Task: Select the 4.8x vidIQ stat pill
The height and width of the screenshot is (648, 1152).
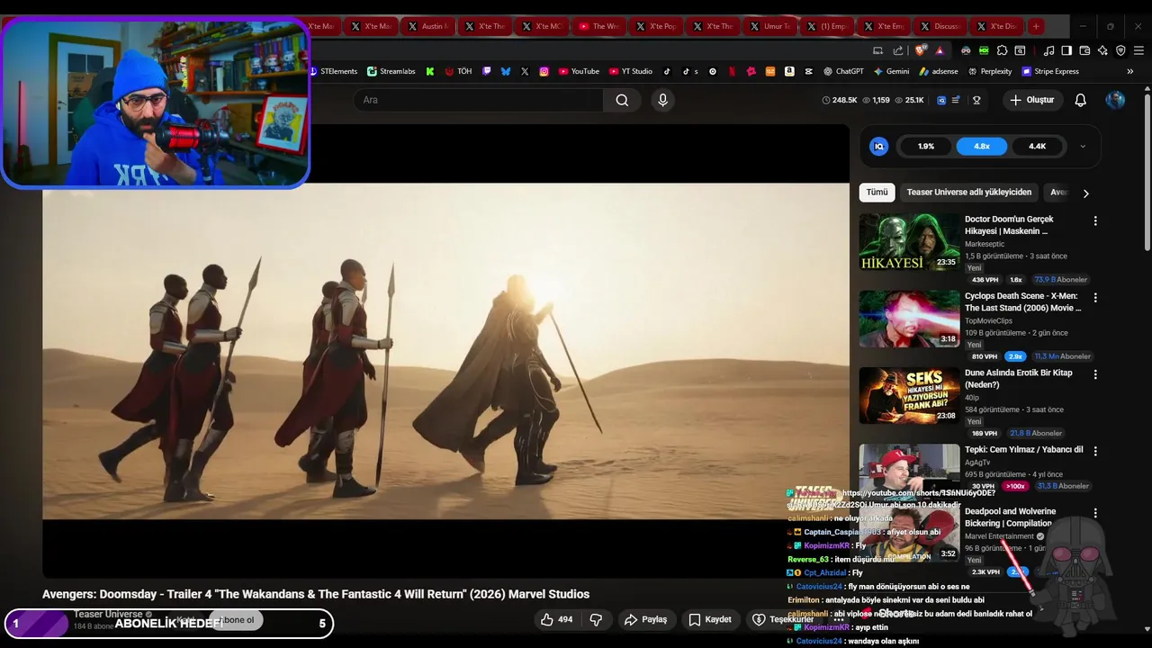Action: tap(981, 146)
